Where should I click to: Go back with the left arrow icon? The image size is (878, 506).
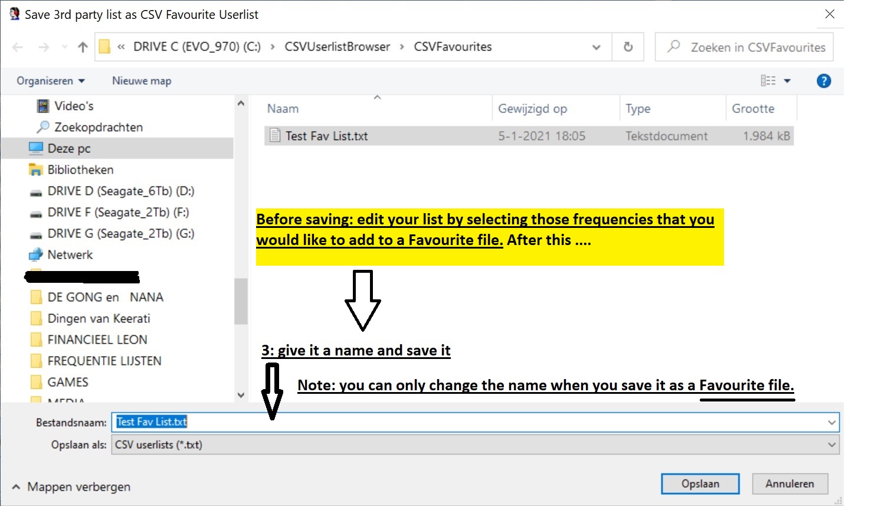(18, 47)
